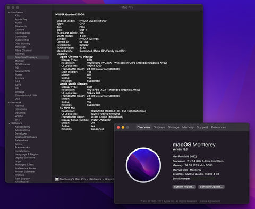Select Extensions under Software
255x209 pixels.
(21, 140)
